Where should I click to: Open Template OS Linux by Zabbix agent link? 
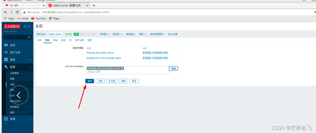coord(104,58)
